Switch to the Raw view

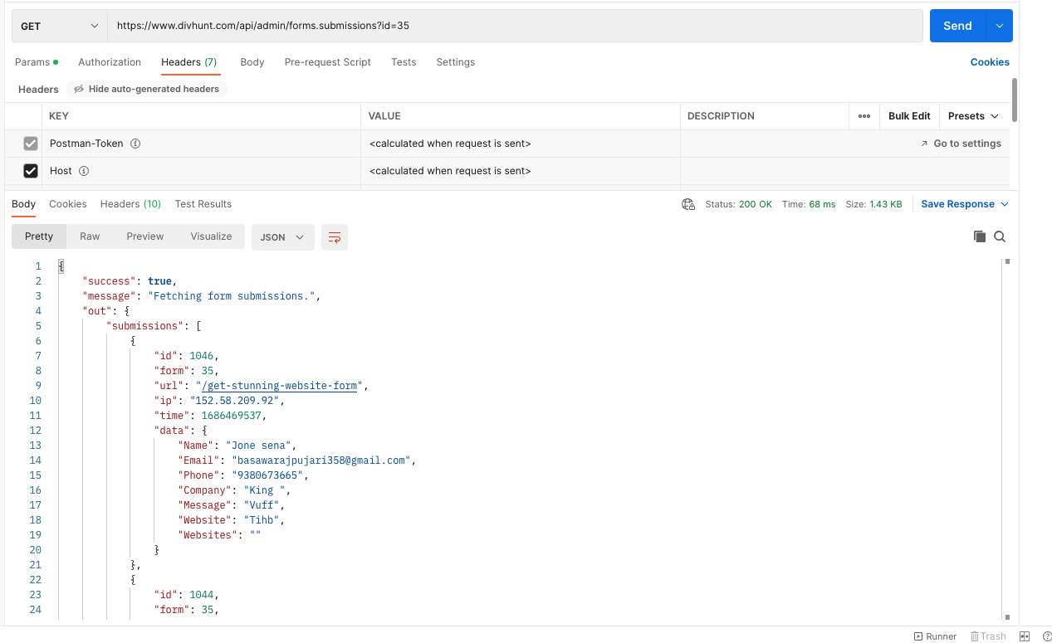[90, 236]
